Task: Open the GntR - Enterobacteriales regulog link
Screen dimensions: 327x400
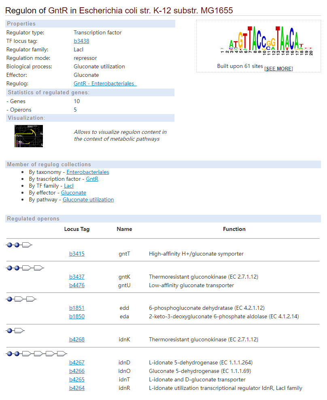Action: pos(105,83)
